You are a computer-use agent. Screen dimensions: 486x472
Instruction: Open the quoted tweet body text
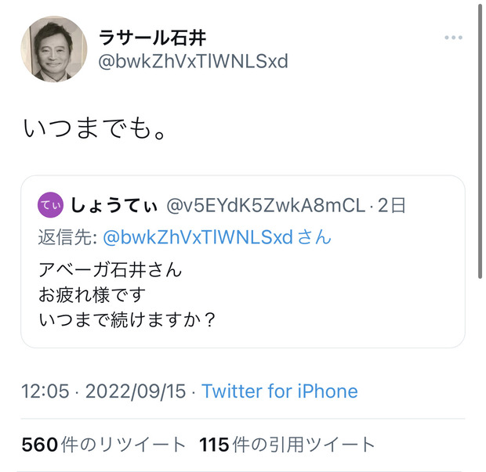click(x=127, y=294)
